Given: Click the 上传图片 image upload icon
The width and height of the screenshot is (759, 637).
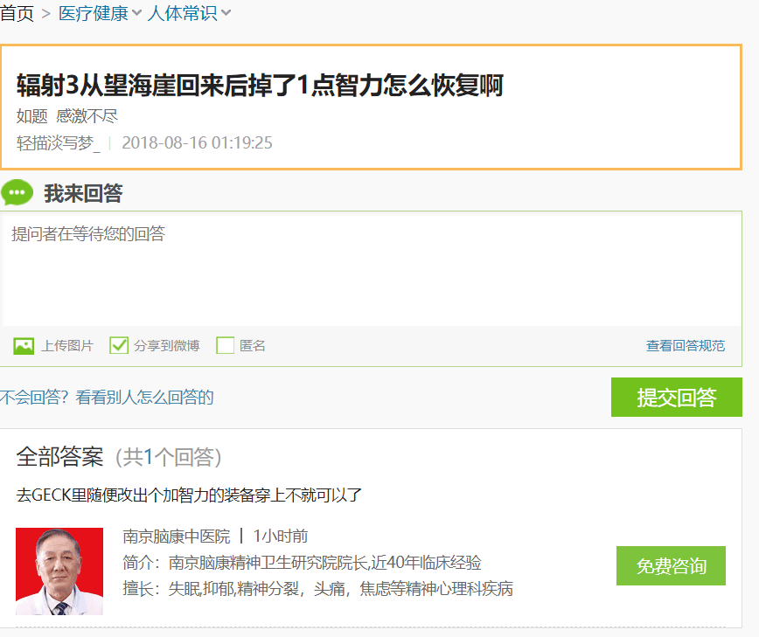Looking at the screenshot, I should [24, 345].
